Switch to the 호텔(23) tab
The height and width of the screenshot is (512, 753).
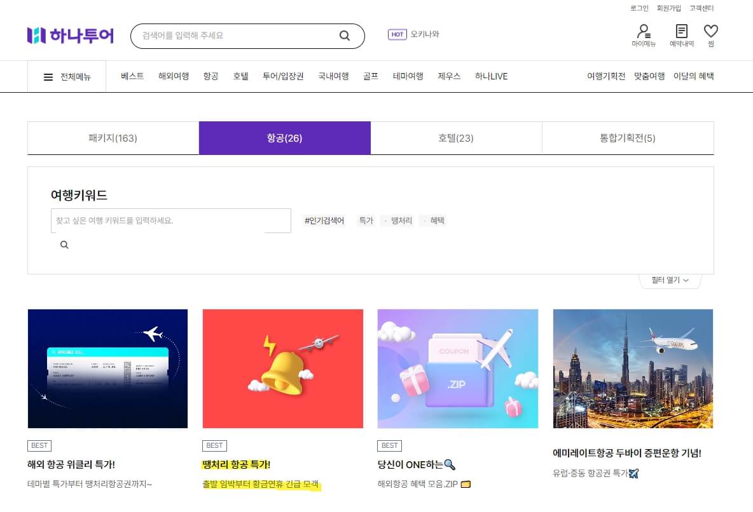[x=456, y=138]
